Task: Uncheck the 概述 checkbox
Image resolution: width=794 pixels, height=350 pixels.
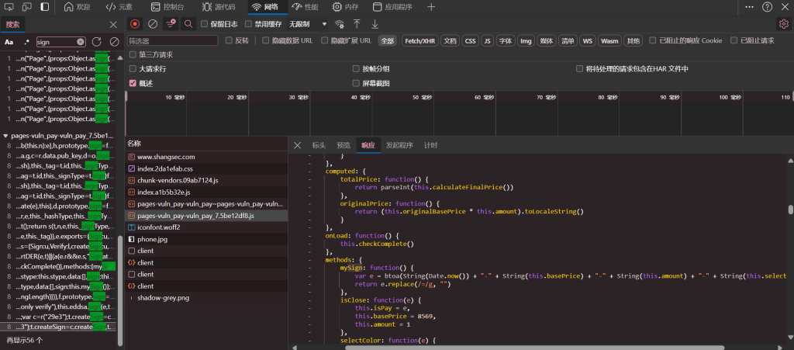Action: pyautogui.click(x=133, y=83)
